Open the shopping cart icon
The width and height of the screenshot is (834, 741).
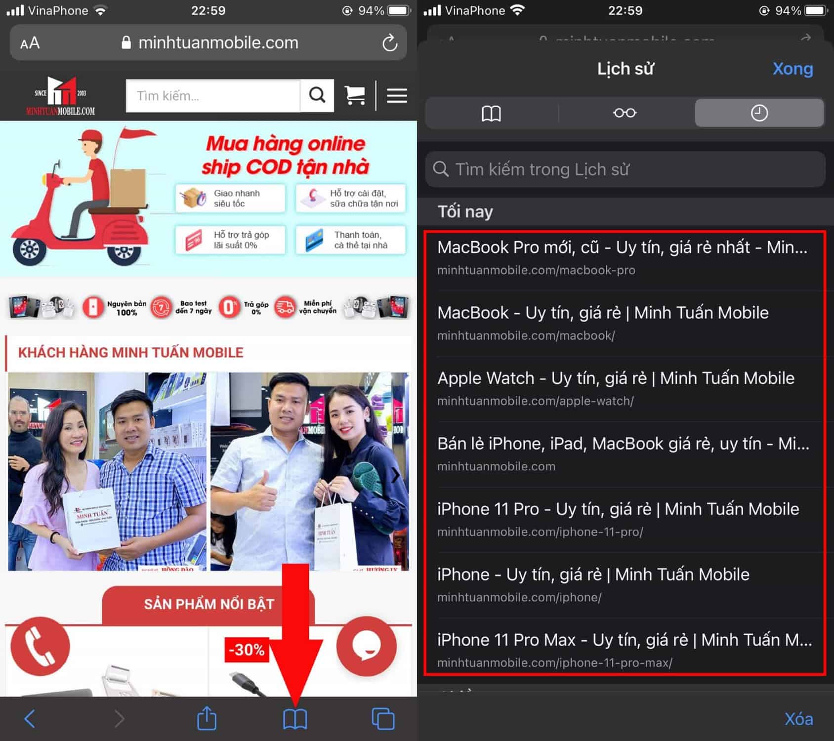[355, 95]
